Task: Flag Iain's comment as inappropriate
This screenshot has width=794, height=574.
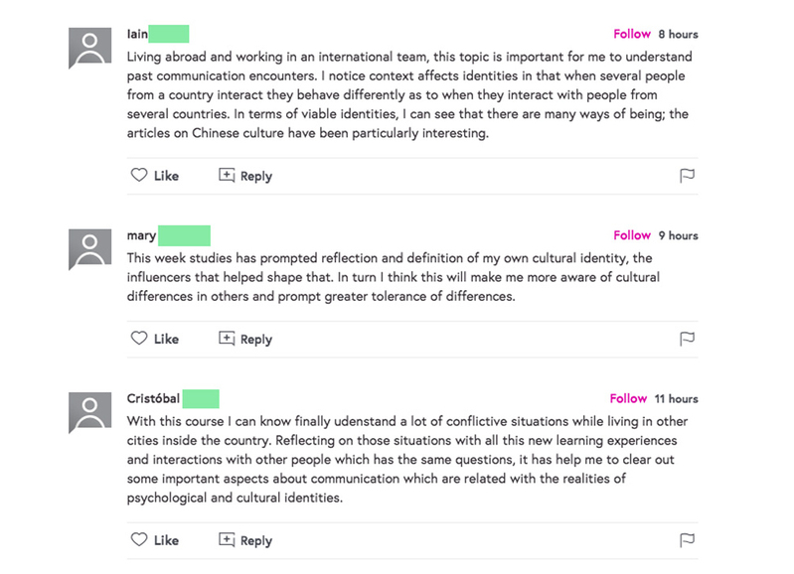Action: tap(686, 176)
